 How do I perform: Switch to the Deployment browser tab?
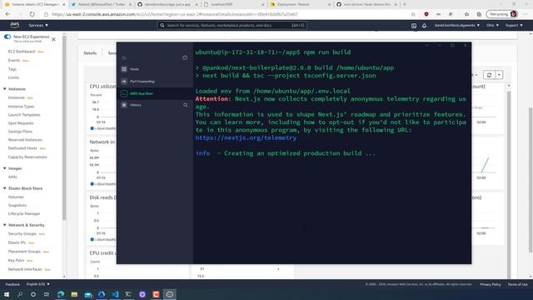301,4
